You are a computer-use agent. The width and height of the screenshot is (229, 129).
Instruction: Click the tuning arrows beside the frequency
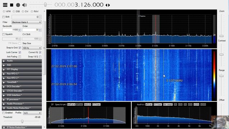pyautogui.click(x=108, y=5)
